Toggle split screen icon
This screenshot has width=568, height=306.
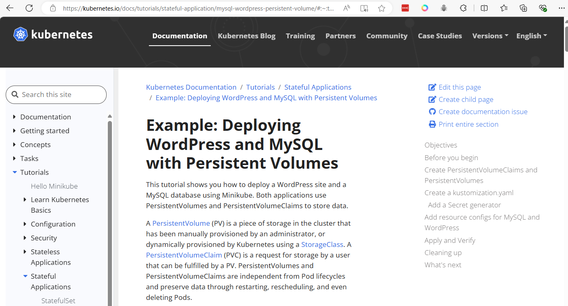(484, 8)
